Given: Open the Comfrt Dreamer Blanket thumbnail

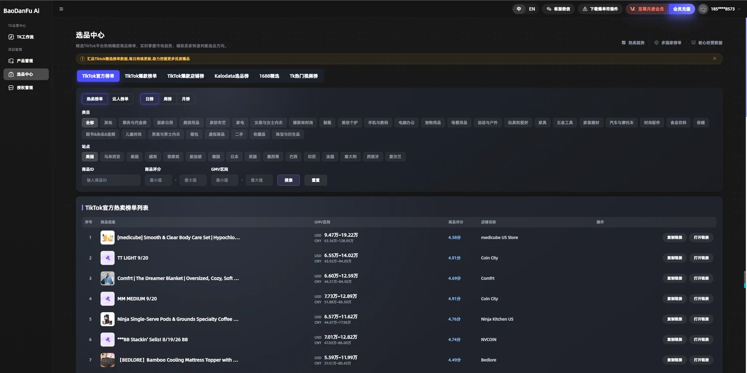Looking at the screenshot, I should 108,278.
